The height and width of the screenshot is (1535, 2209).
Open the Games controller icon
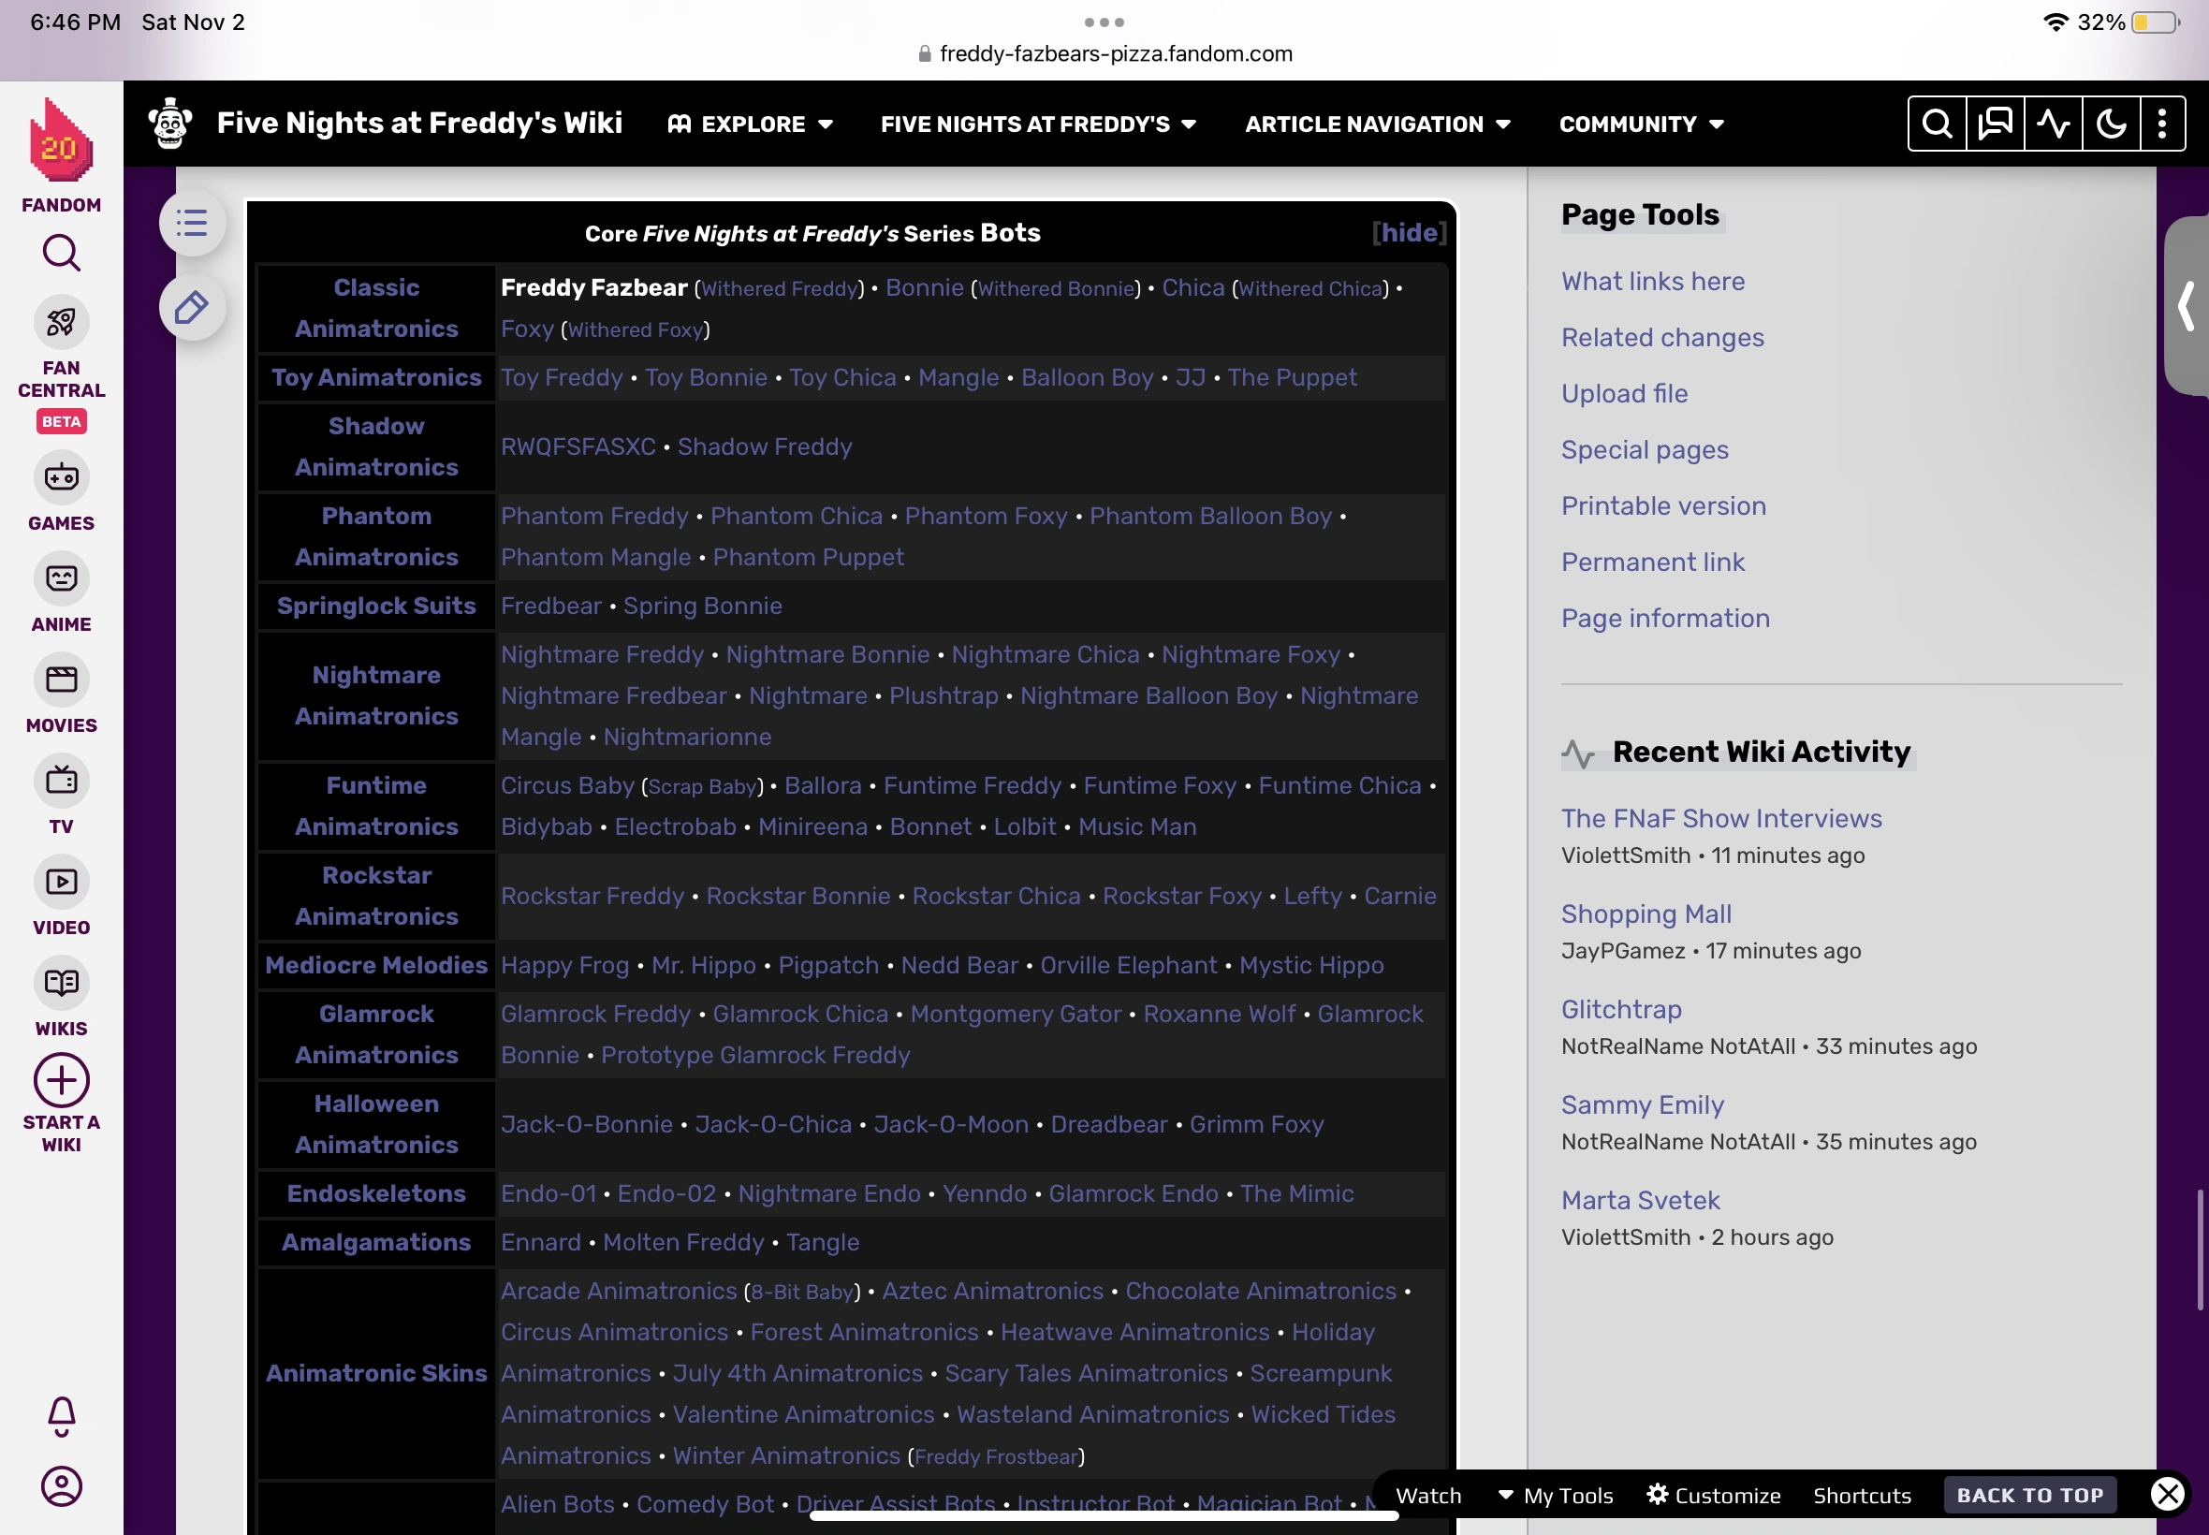pyautogui.click(x=61, y=478)
